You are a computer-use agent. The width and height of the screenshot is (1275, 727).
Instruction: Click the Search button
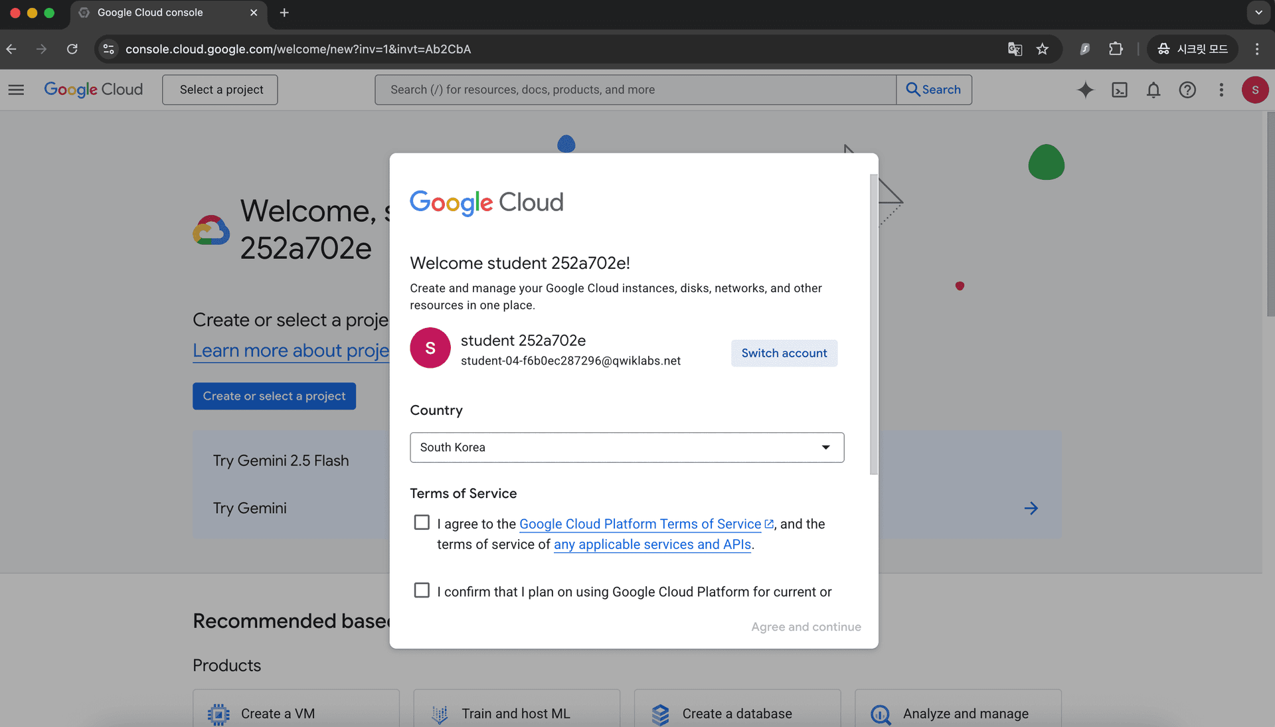(934, 90)
